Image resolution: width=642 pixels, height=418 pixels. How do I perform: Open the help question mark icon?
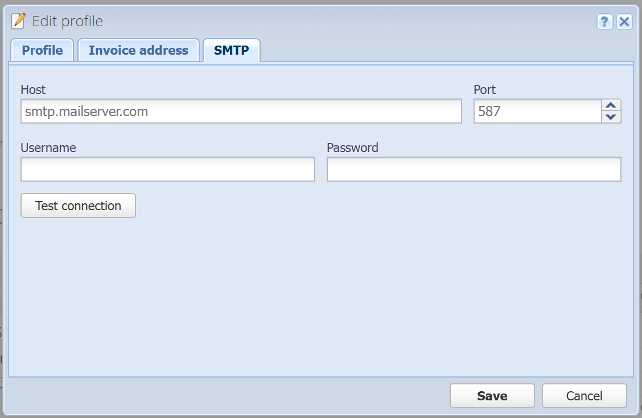click(x=604, y=21)
